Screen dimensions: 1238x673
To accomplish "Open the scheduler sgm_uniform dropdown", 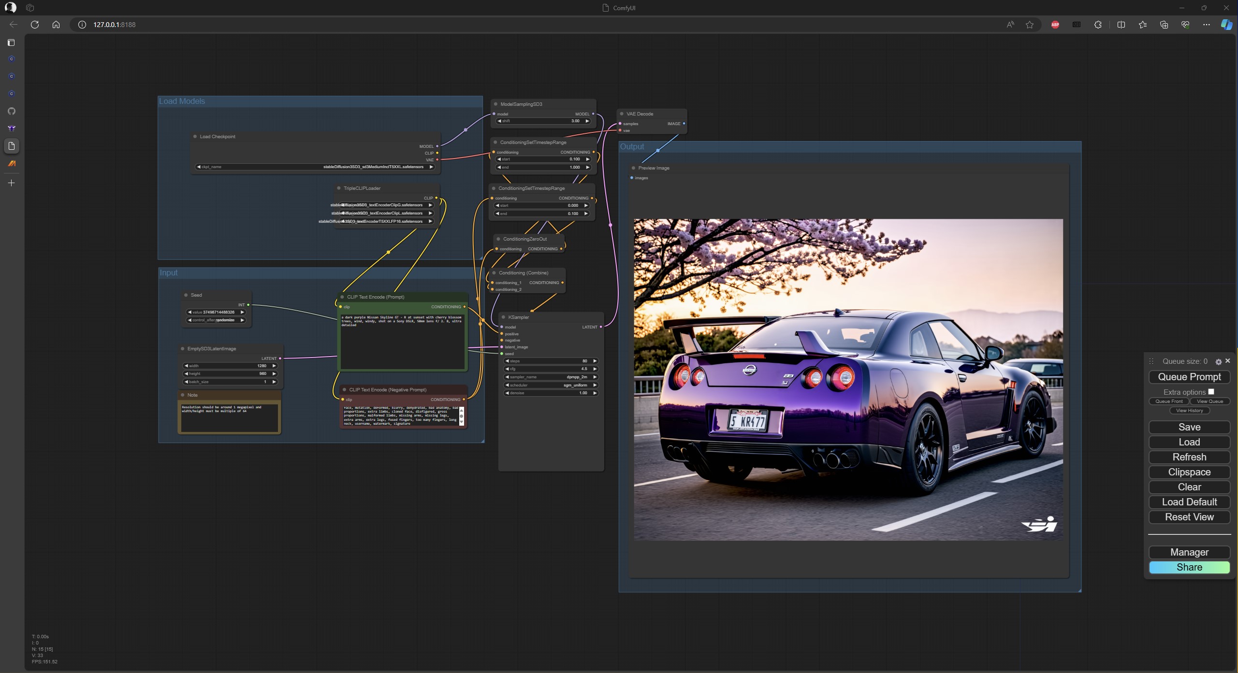I will pos(551,386).
